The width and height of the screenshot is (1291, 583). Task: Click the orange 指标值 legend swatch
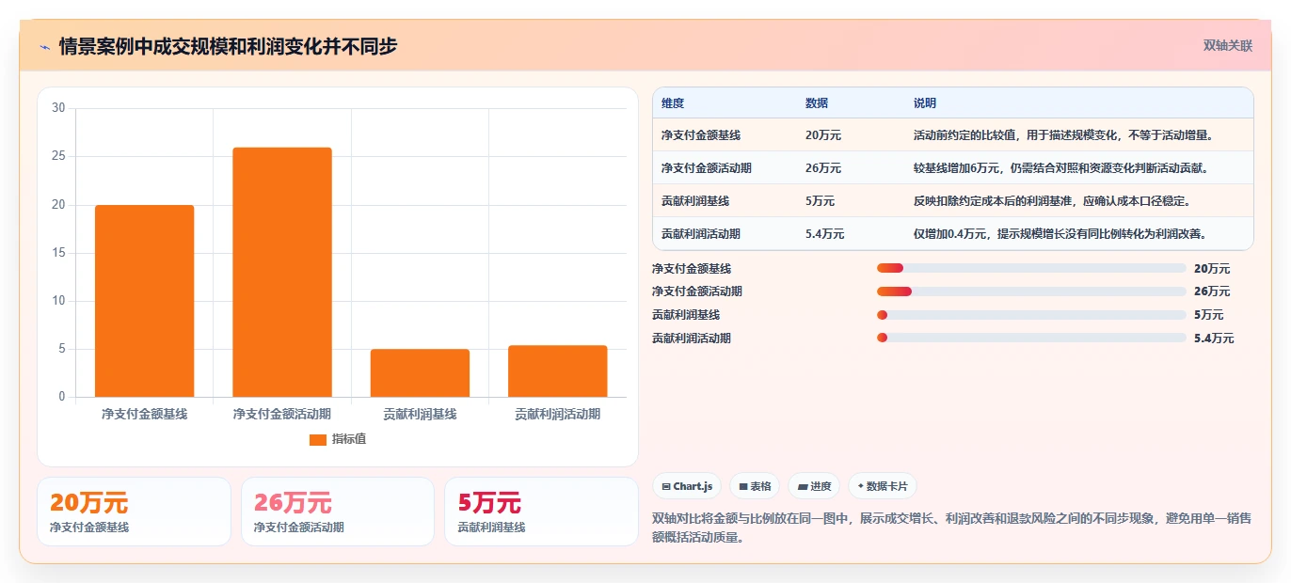pos(318,439)
